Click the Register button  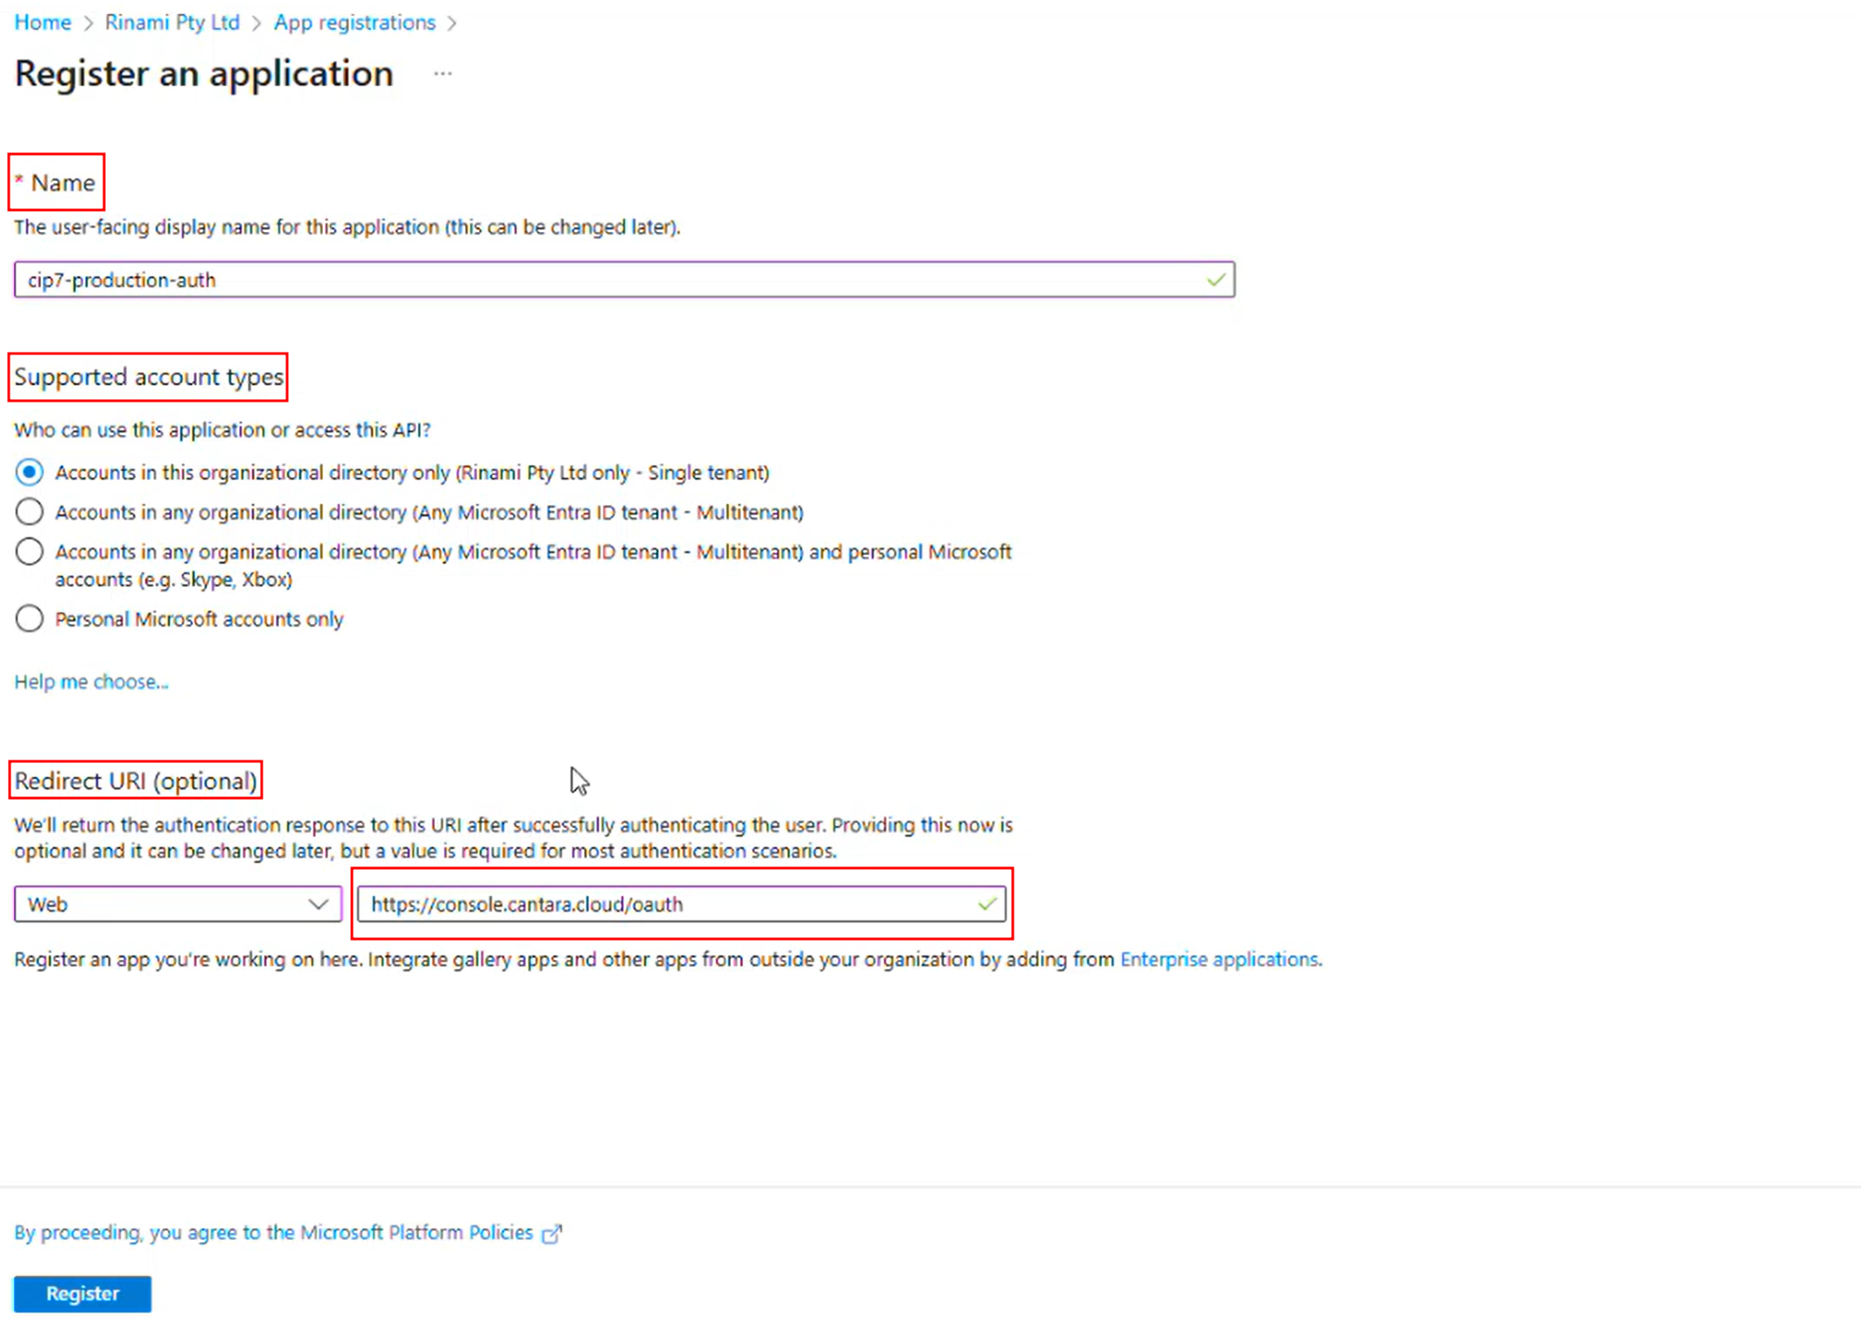tap(82, 1293)
